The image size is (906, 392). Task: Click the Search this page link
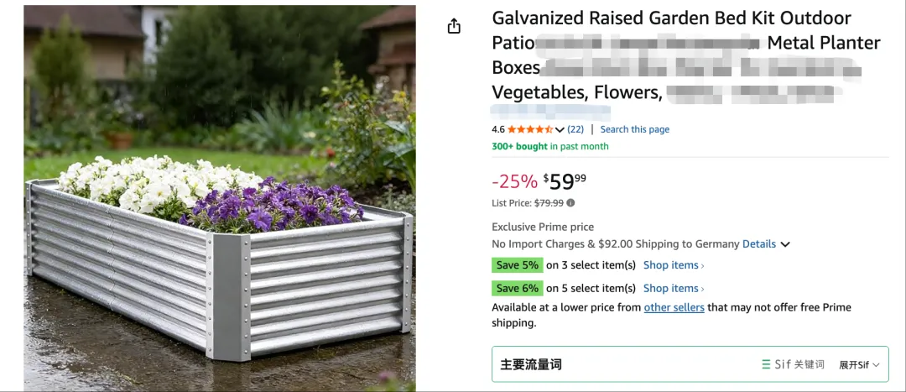(634, 129)
